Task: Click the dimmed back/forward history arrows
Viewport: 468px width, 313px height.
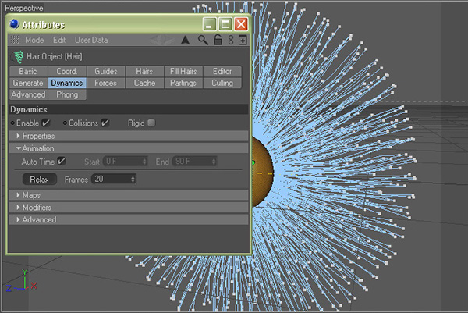Action: (x=162, y=40)
